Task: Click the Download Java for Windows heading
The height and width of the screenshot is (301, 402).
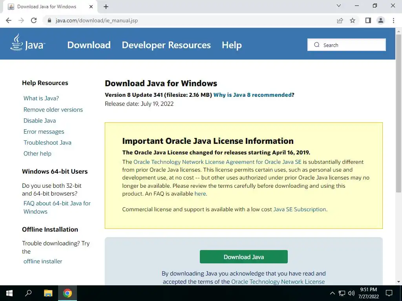Action: [x=161, y=83]
